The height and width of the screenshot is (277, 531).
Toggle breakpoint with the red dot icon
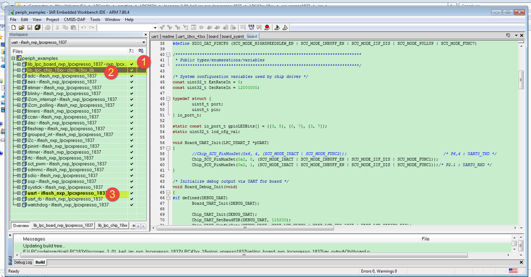pyautogui.click(x=267, y=28)
